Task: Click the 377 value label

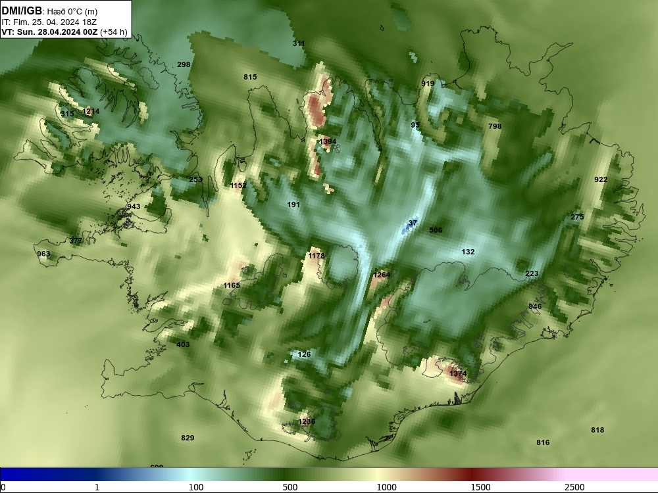Action: 76,241
